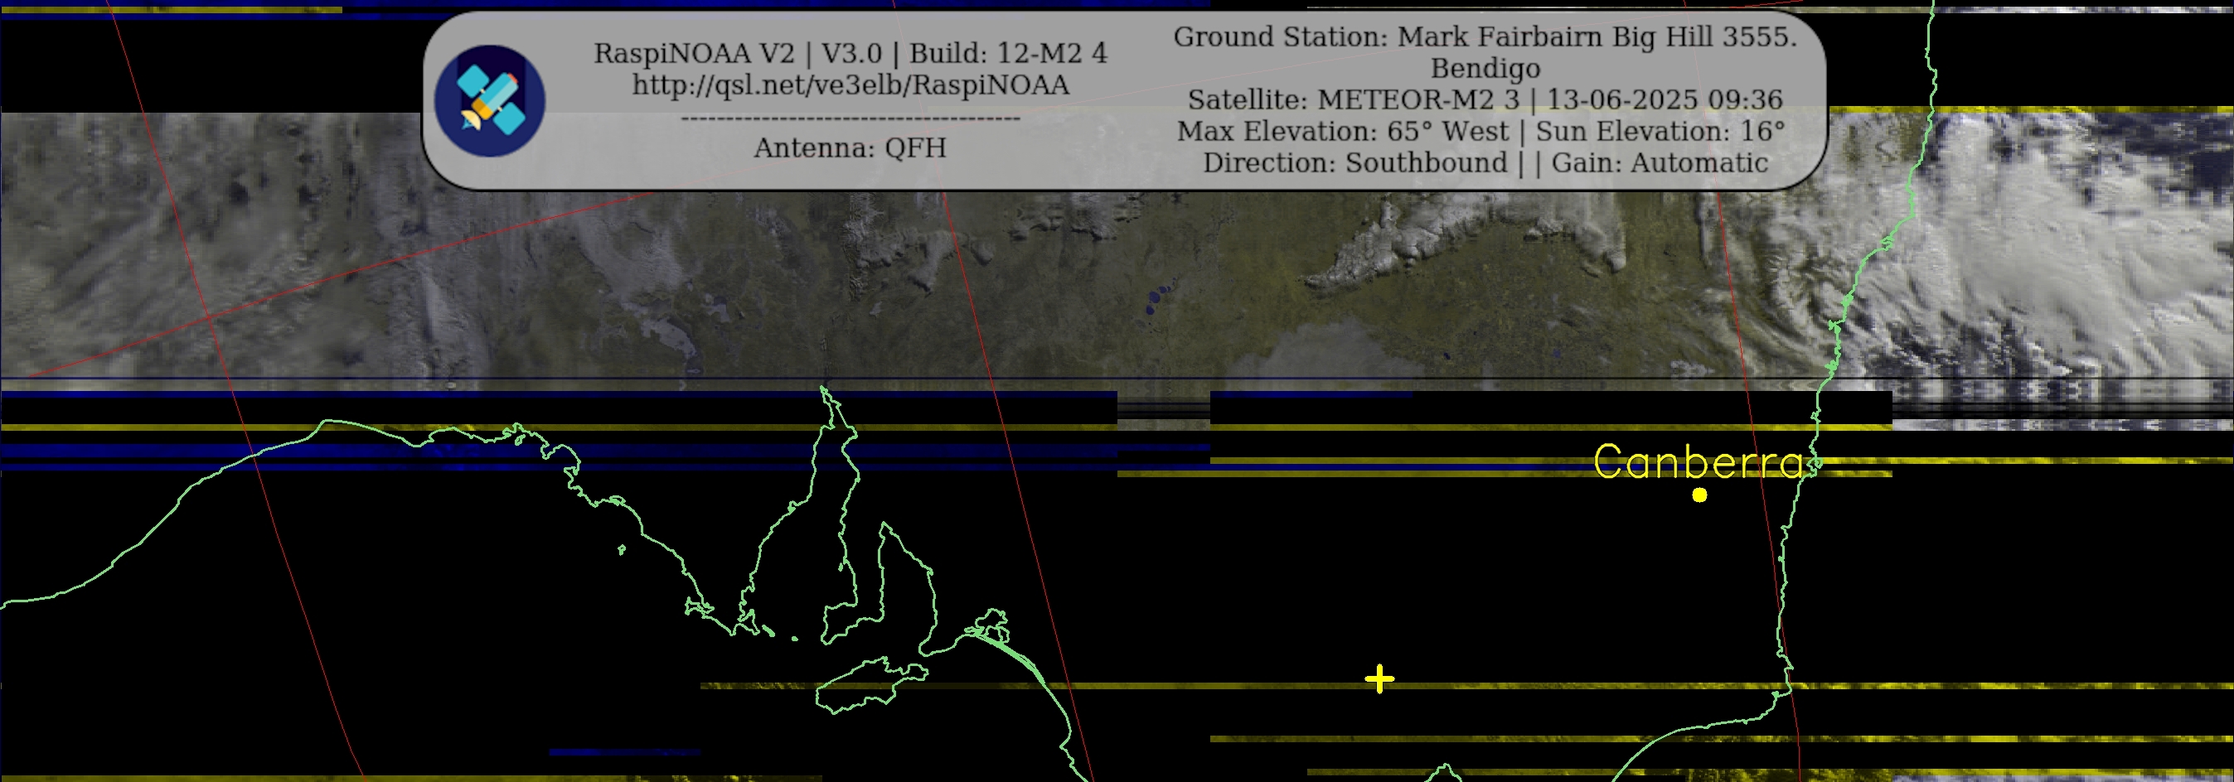Click the yellow plus ground station marker
Viewport: 2234px width, 782px height.
click(x=1379, y=678)
